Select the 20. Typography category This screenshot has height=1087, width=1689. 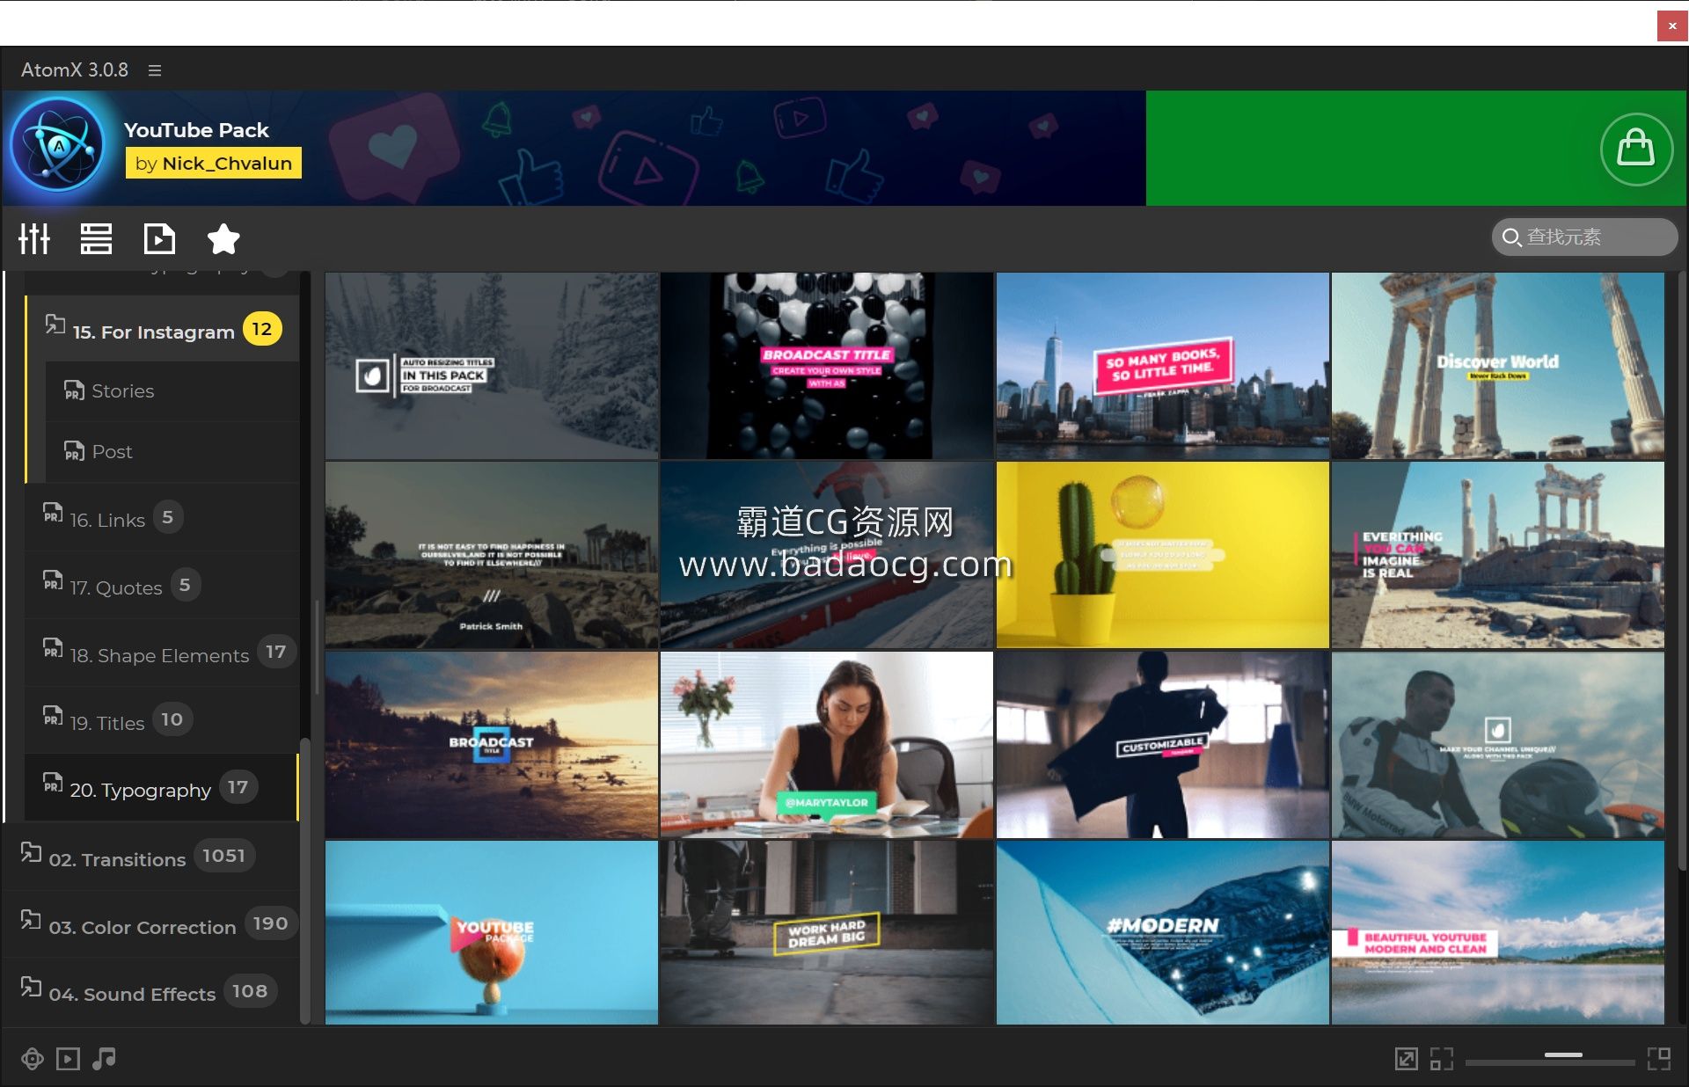(x=163, y=789)
